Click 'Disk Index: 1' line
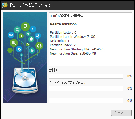Viewport: 135px width, 119px height. pyautogui.click(x=60, y=41)
